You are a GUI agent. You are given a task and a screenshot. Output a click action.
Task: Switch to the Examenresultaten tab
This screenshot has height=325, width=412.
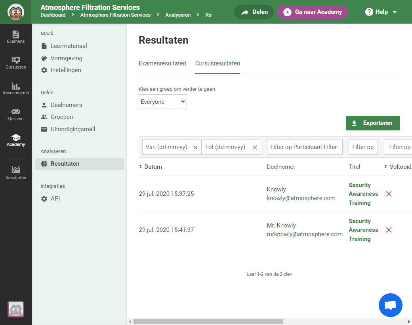(162, 63)
